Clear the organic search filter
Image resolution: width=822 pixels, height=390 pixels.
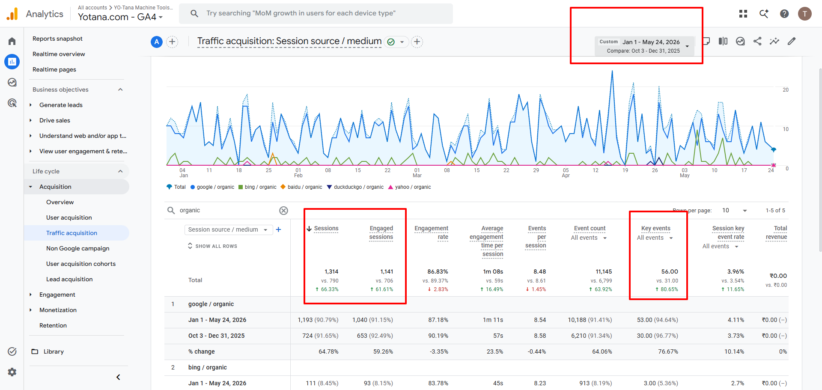coord(283,210)
